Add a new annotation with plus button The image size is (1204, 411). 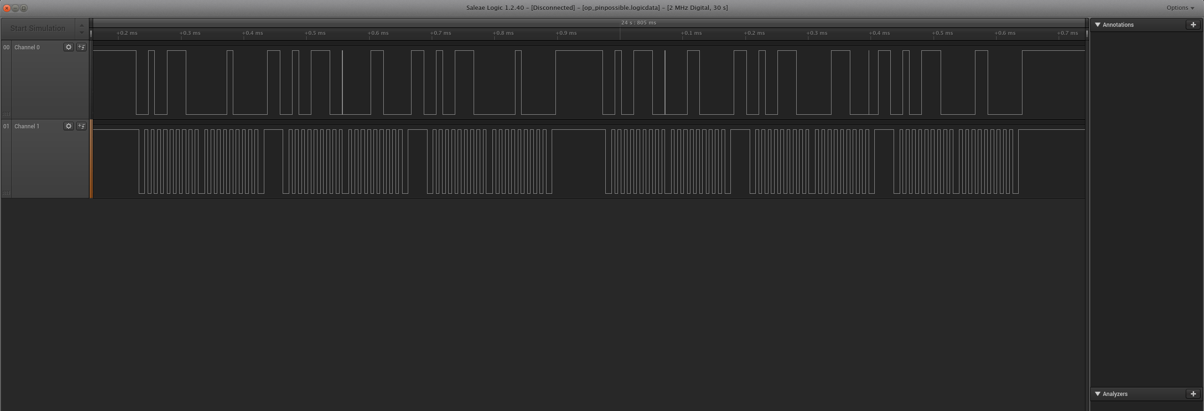click(1193, 25)
